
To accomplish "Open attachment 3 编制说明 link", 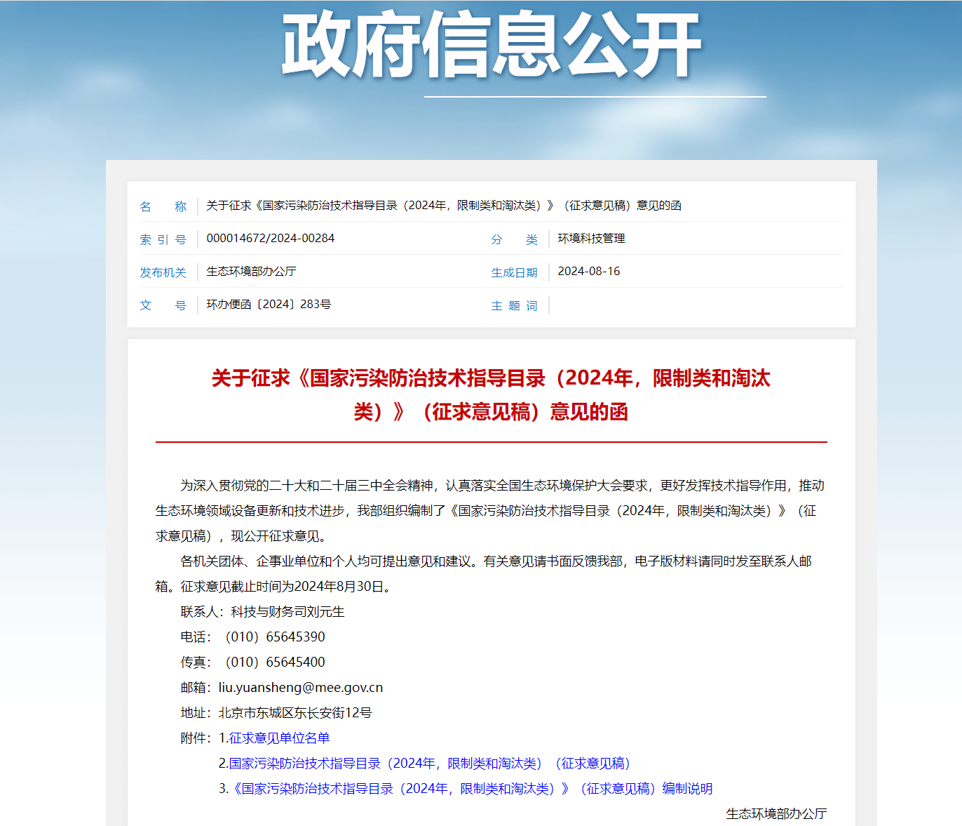I will click(x=472, y=788).
